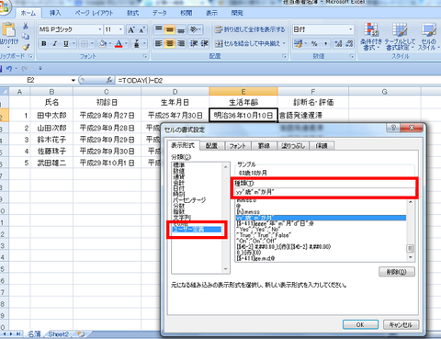Click 折り返して全体を表示する wrap text button
Viewport: 441px width, 339px height.
[x=250, y=29]
